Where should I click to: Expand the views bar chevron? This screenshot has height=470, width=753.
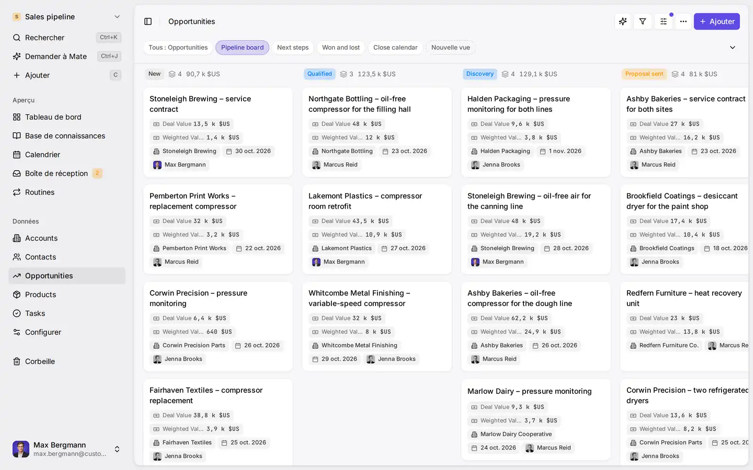[732, 47]
